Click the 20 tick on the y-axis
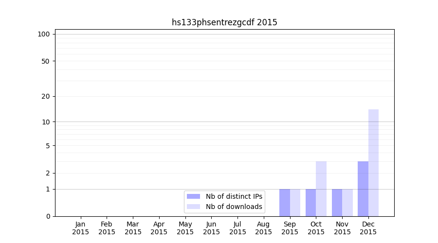Screen dimensions: 438x243 pos(46,96)
